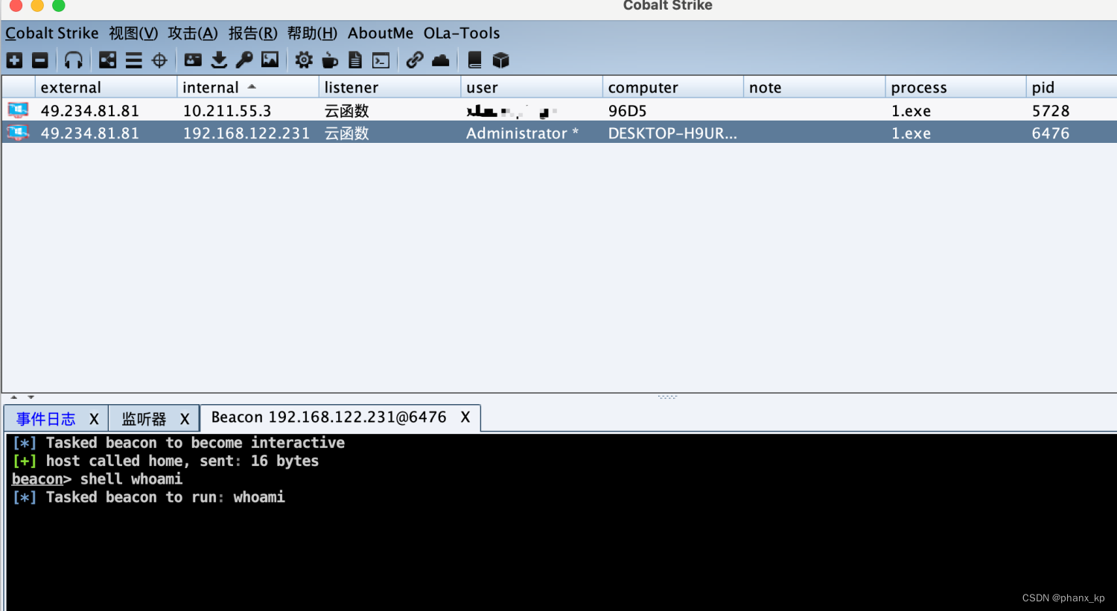Sort by the listener column header
The image size is (1117, 611).
click(389, 87)
